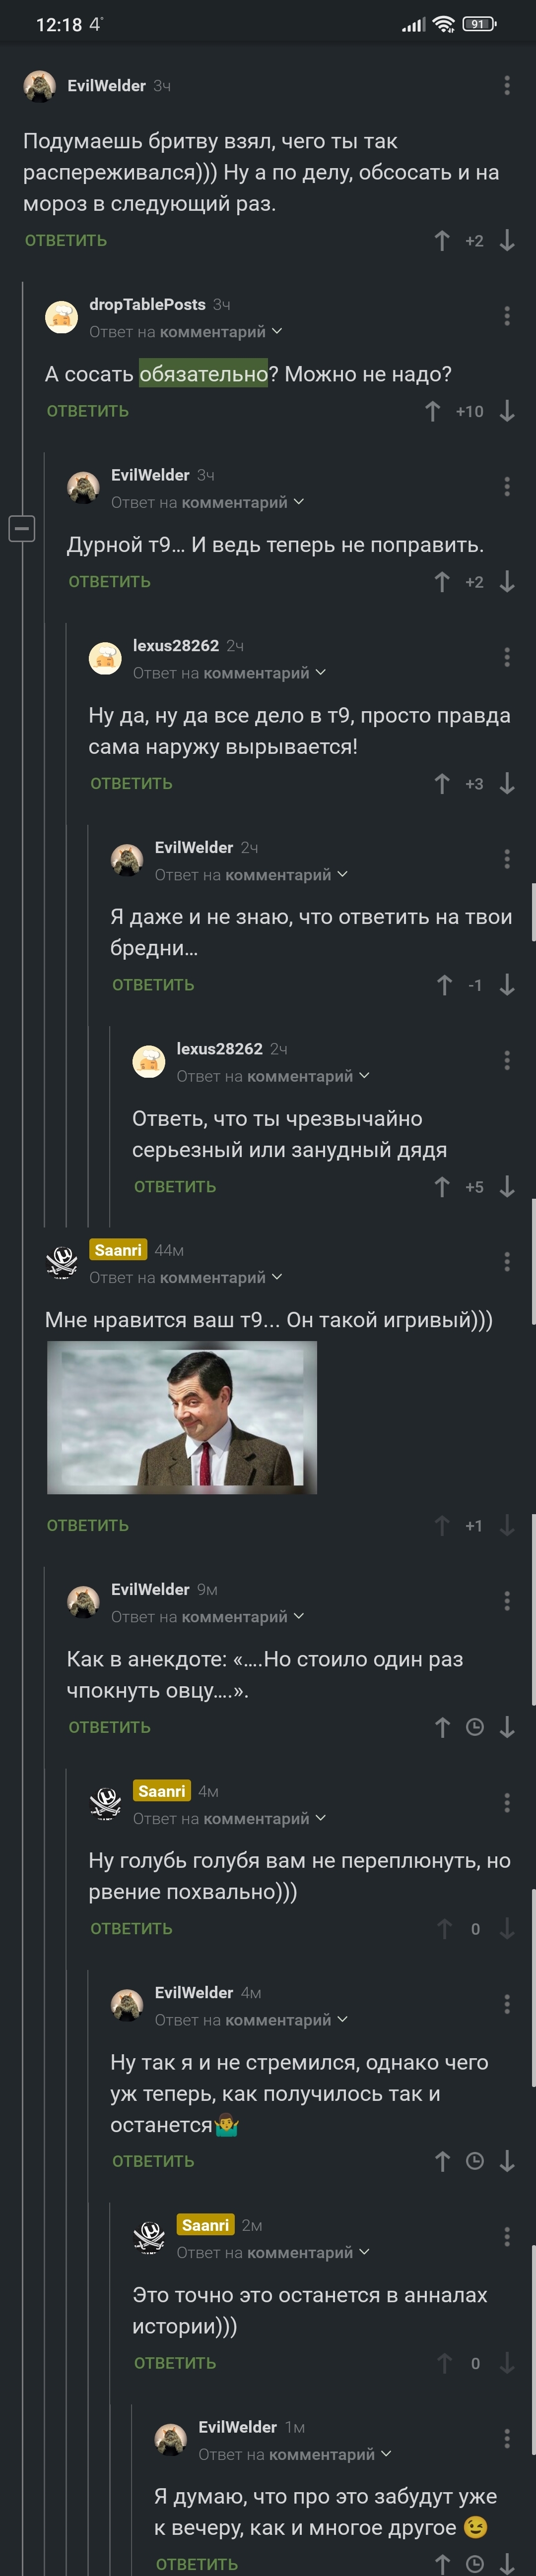Open three-dot menu on first EvilWelder comment
Image resolution: width=536 pixels, height=2576 pixels.
(x=507, y=85)
